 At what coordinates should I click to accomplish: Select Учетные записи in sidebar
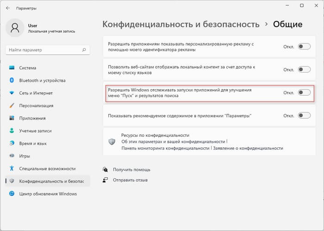[x=48, y=131]
